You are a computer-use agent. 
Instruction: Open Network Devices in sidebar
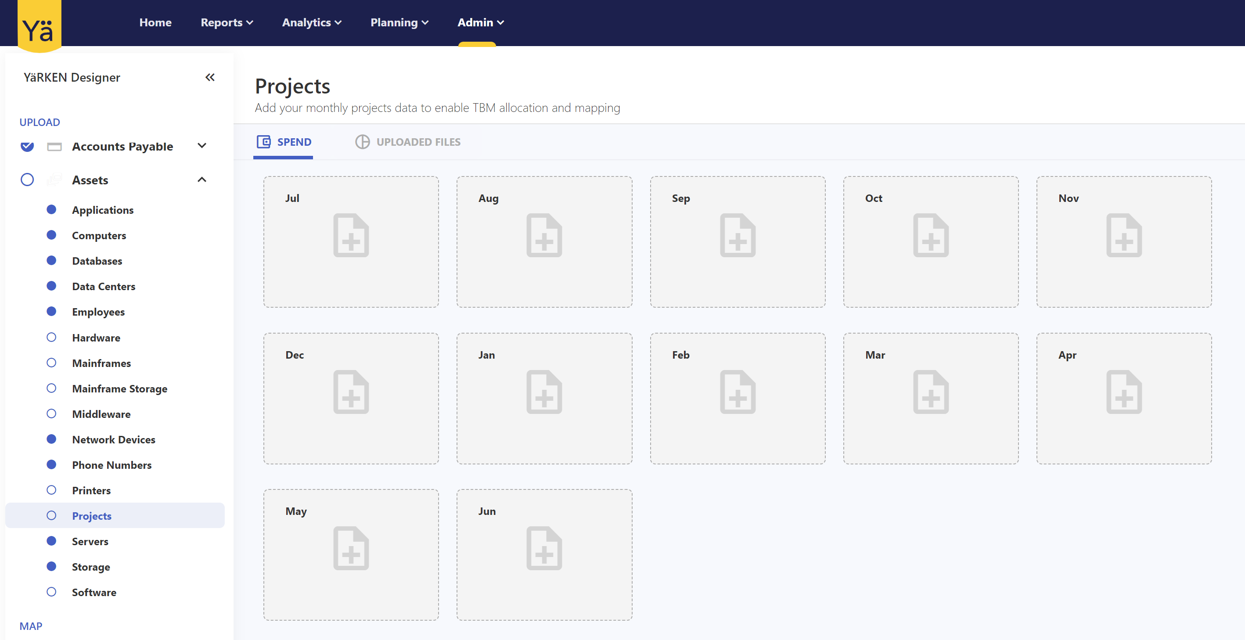pyautogui.click(x=113, y=439)
